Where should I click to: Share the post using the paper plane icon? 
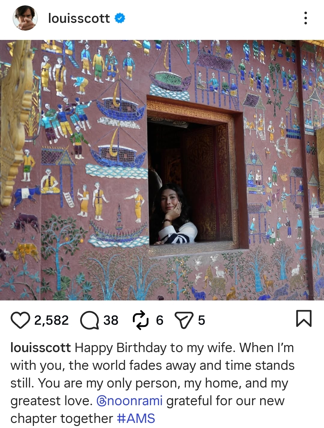click(184, 320)
